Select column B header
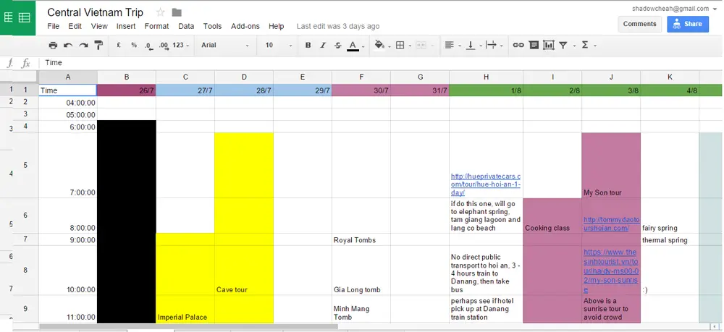 pyautogui.click(x=127, y=77)
